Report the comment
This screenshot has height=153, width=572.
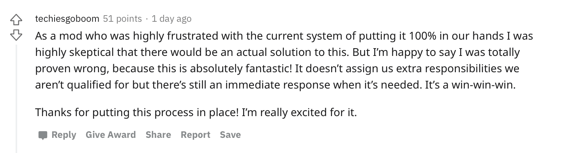click(195, 135)
